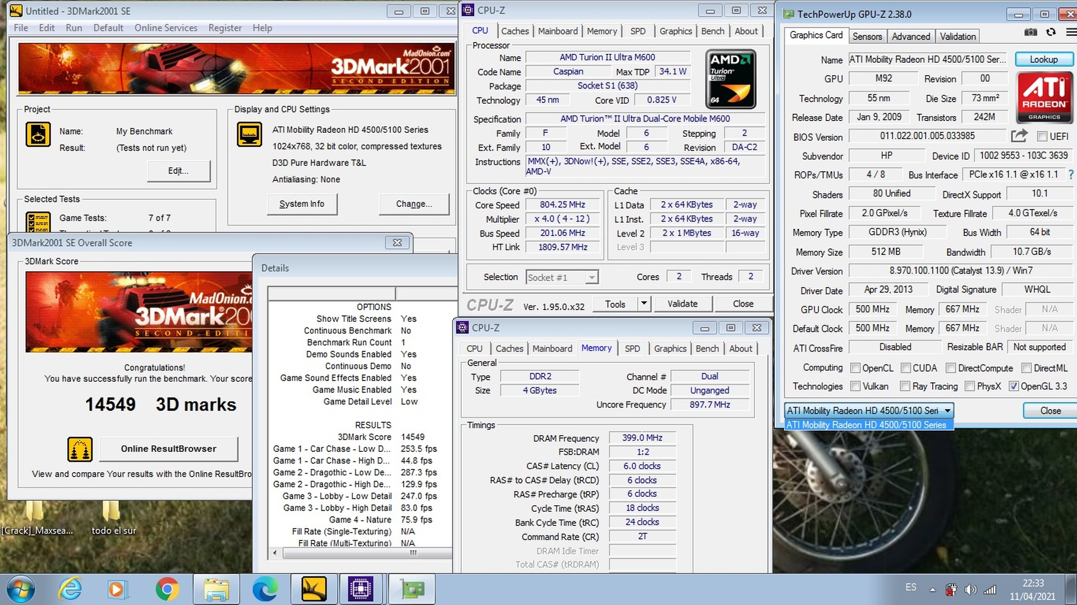Screen dimensions: 1077x605
Task: Toggle the PhysX checkbox
Action: click(x=969, y=386)
